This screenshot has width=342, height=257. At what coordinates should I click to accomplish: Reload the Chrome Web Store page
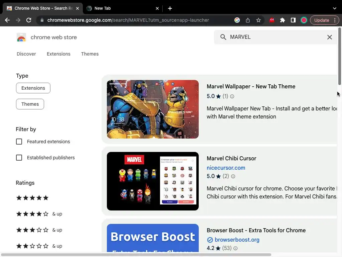(x=29, y=20)
